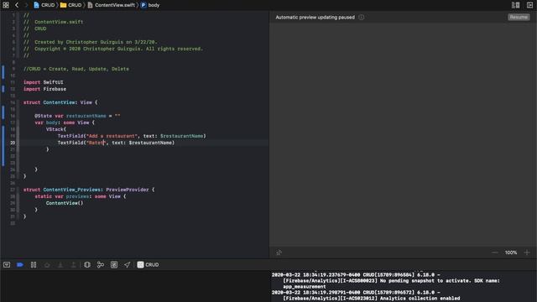Image resolution: width=537 pixels, height=302 pixels.
Task: Click line number 20 in gutter
Action: [13, 143]
